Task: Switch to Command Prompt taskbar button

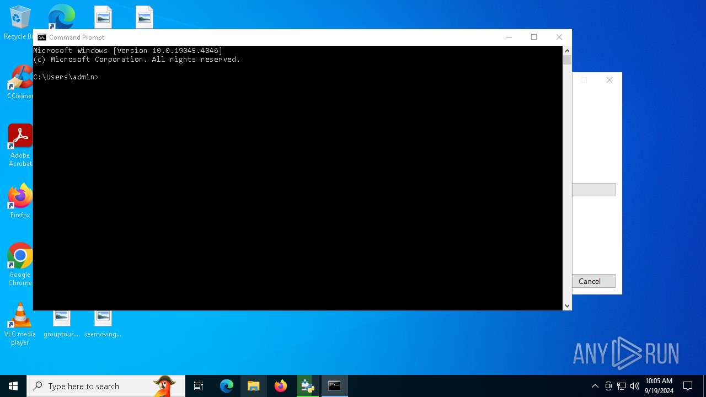Action: pos(335,386)
